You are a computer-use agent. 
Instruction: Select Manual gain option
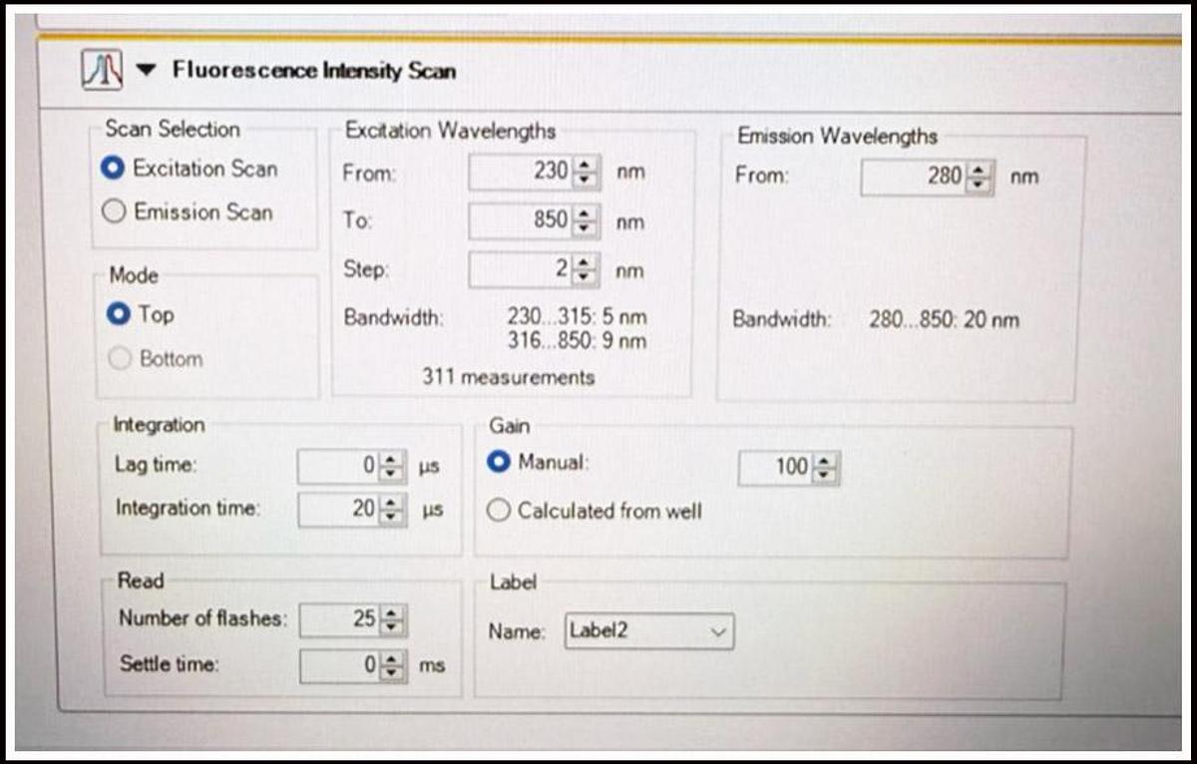(x=499, y=463)
